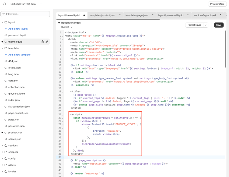Open index.json template file
Viewport: 229px width, 177px height.
pos(14,100)
